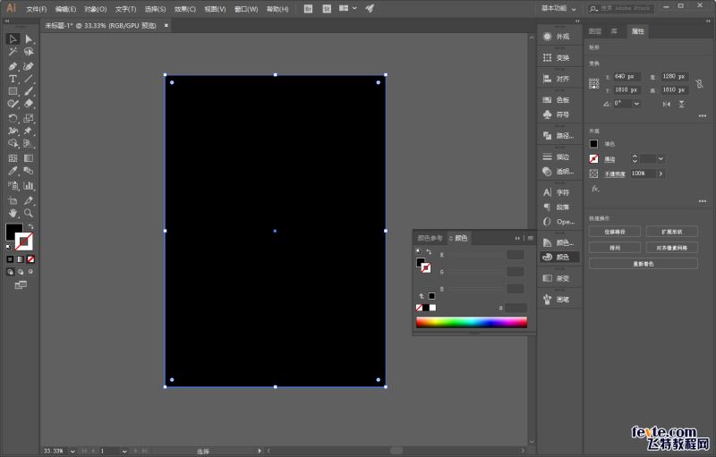The width and height of the screenshot is (716, 457).
Task: Select the Magic Wand tool
Action: coord(13,52)
